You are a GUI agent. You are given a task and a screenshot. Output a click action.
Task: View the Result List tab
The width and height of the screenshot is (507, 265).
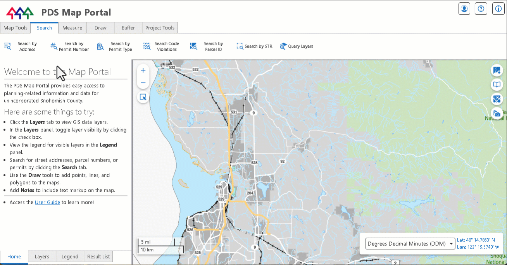[x=98, y=256]
